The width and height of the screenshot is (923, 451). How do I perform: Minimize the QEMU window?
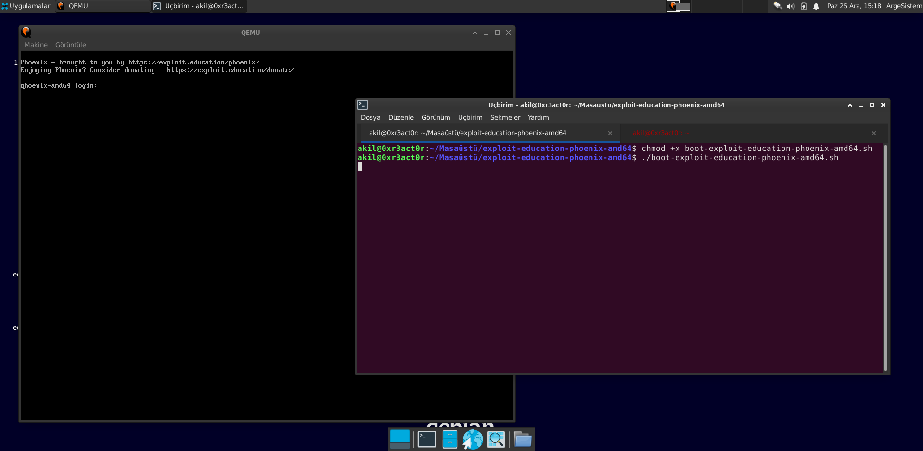click(486, 33)
